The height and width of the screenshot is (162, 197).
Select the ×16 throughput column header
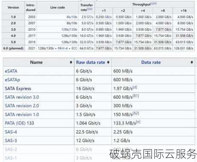[x=183, y=11]
